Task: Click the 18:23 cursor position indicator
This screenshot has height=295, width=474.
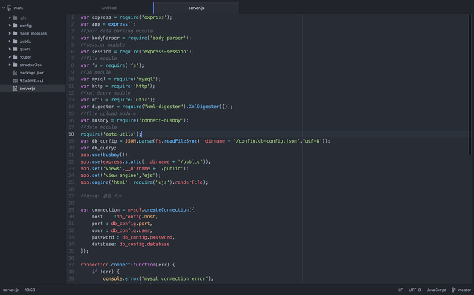Action: 29,290
